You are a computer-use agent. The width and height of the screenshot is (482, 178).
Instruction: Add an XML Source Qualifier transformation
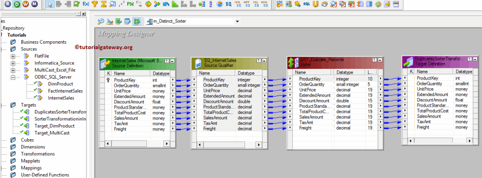coord(238,4)
